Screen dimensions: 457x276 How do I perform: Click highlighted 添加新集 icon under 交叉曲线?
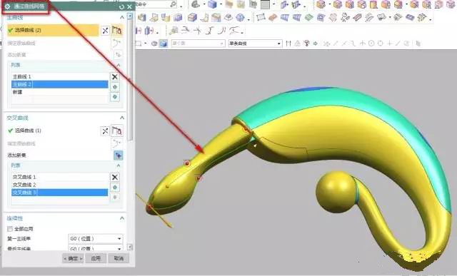(118, 155)
